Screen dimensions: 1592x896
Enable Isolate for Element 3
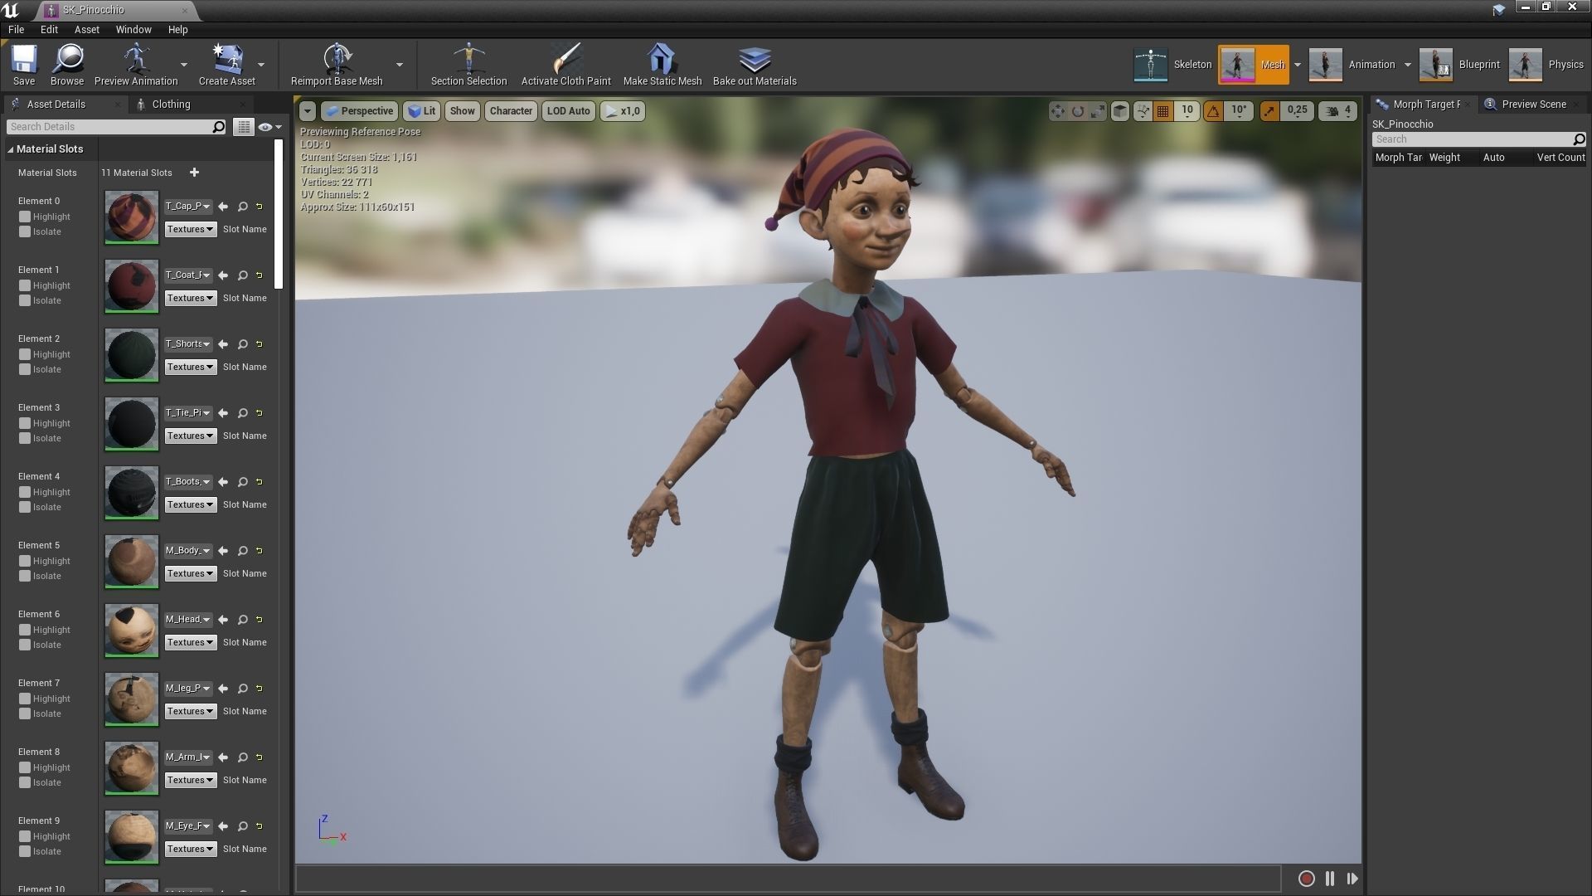(25, 438)
